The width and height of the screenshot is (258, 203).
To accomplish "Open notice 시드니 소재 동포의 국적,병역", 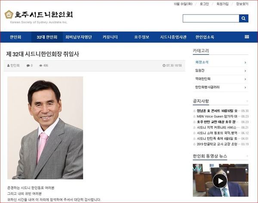I will (217, 133).
